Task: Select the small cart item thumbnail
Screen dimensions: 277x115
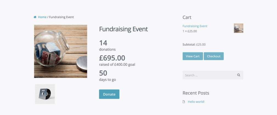Action: [239, 28]
